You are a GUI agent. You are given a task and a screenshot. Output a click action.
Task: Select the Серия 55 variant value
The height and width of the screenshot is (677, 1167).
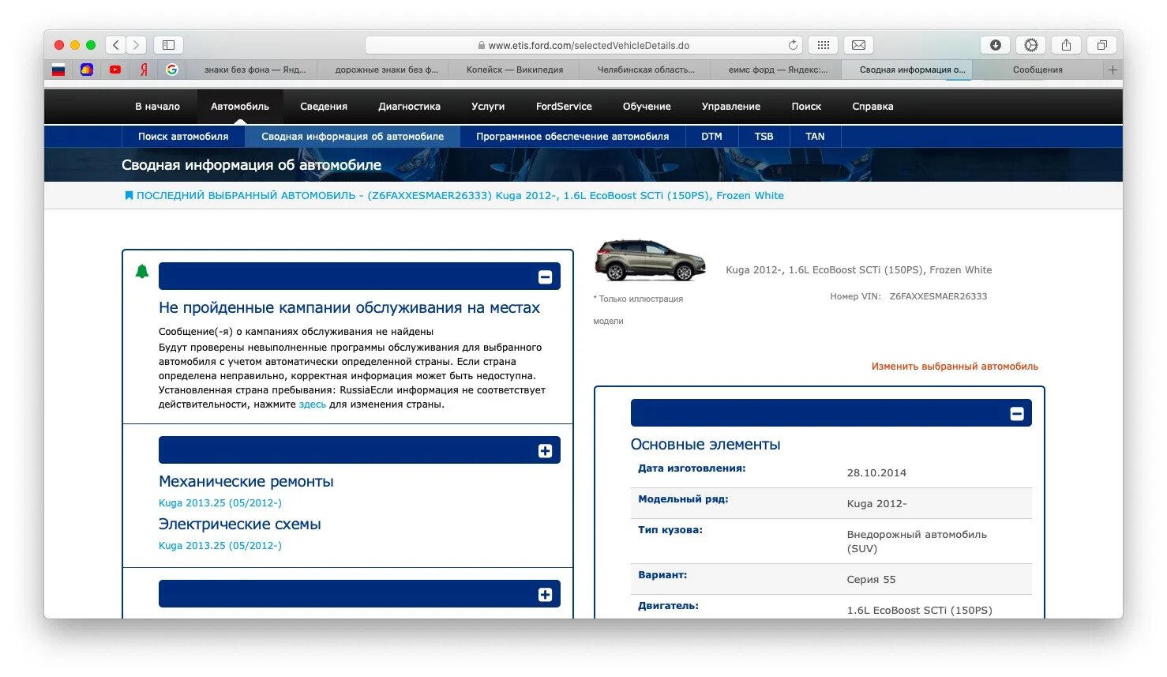(x=871, y=580)
